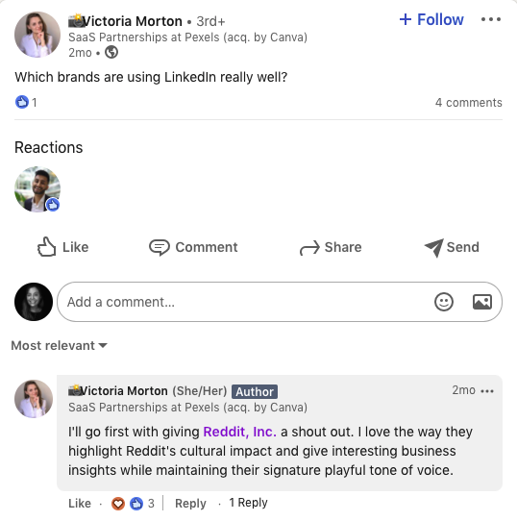Reply to Victoria's comment
The height and width of the screenshot is (521, 517).
click(x=190, y=504)
